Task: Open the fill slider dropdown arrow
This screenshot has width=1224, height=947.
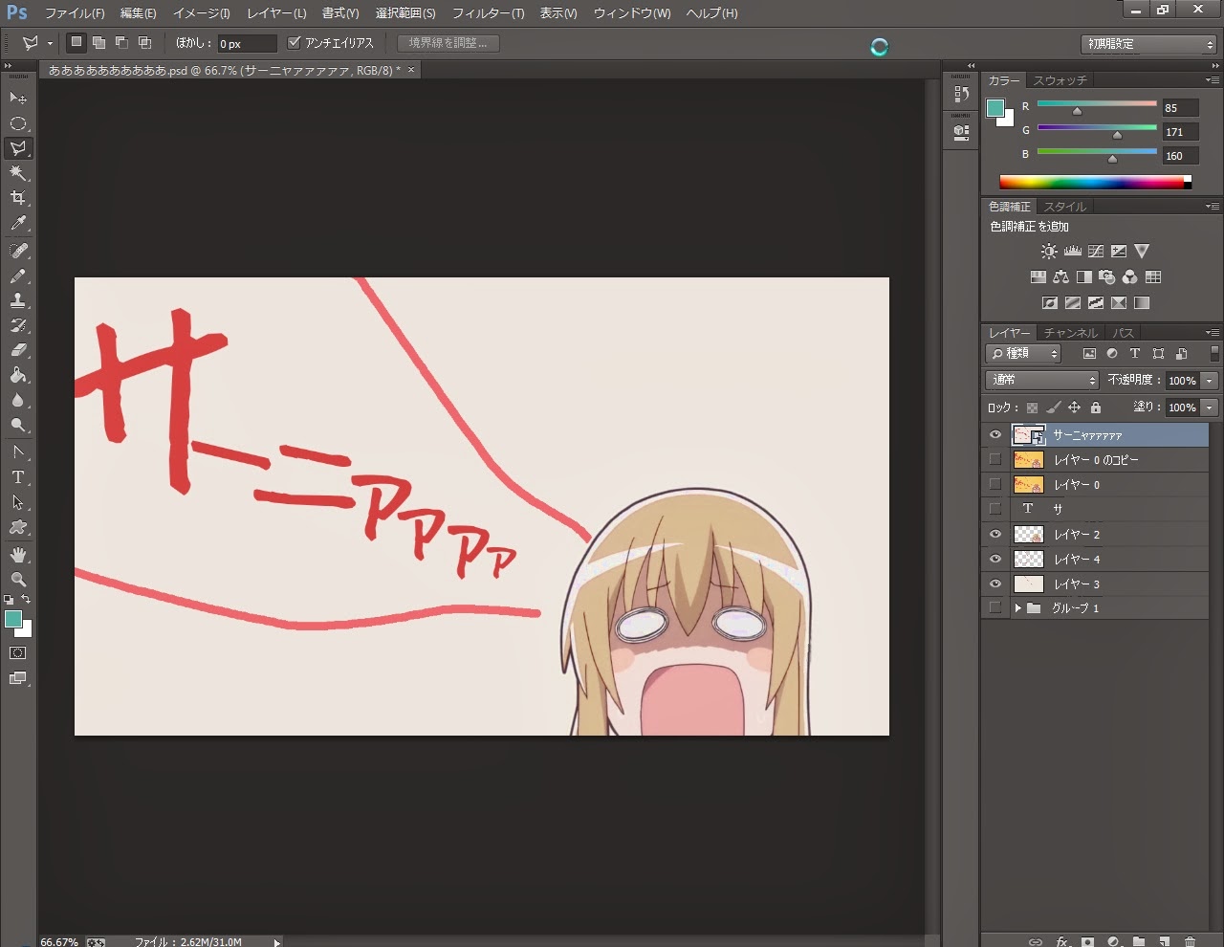Action: pos(1210,407)
